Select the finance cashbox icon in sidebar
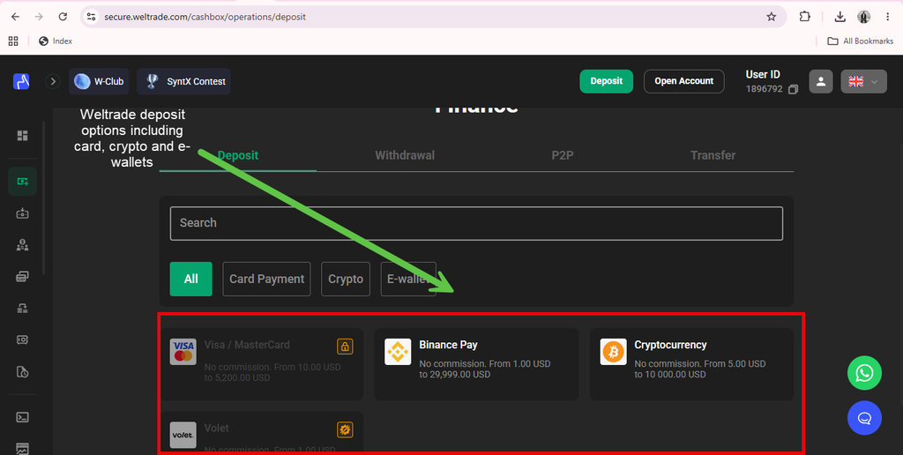Image resolution: width=903 pixels, height=455 pixels. pyautogui.click(x=22, y=182)
